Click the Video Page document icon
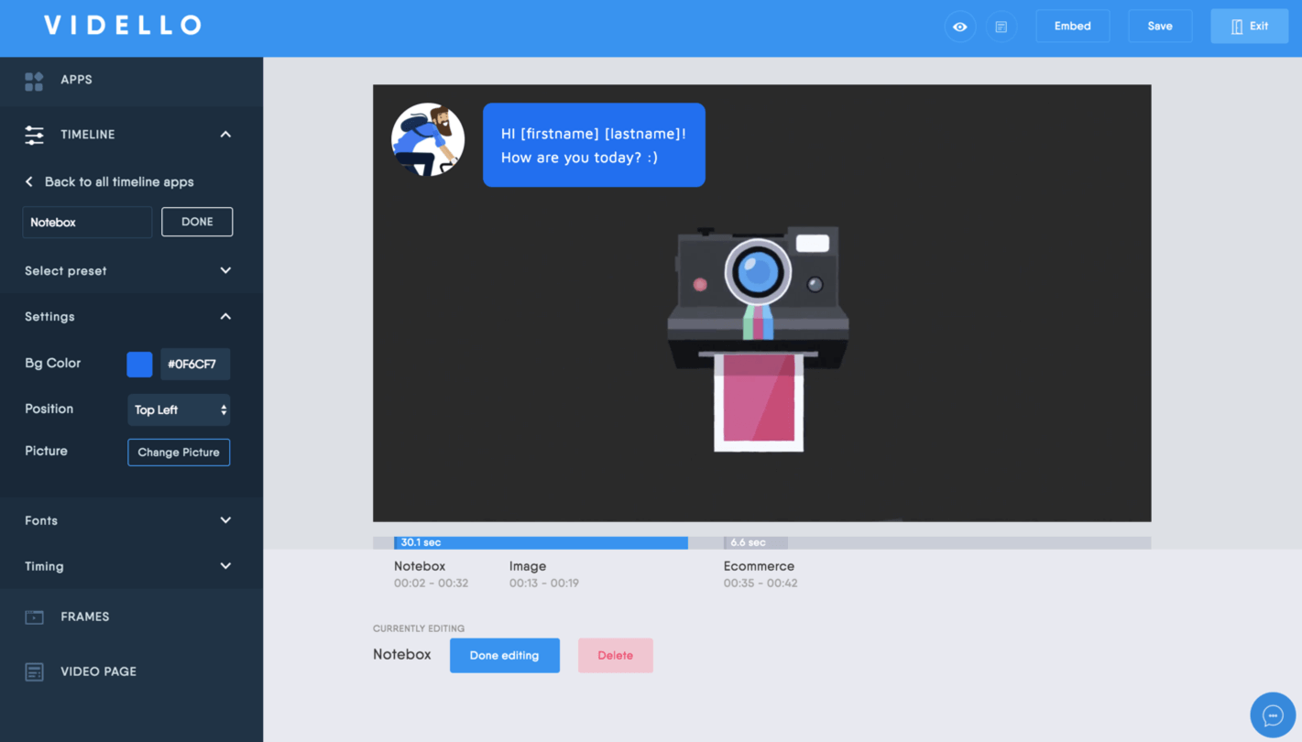Image resolution: width=1302 pixels, height=742 pixels. [x=34, y=671]
